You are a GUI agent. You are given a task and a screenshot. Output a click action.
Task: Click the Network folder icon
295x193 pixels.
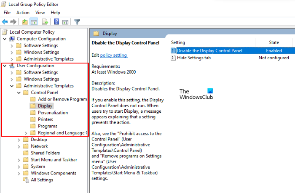point(26,146)
